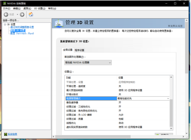The width and height of the screenshot is (191, 140).
Task: Open the 系统信息 link
Action: click(x=12, y=134)
